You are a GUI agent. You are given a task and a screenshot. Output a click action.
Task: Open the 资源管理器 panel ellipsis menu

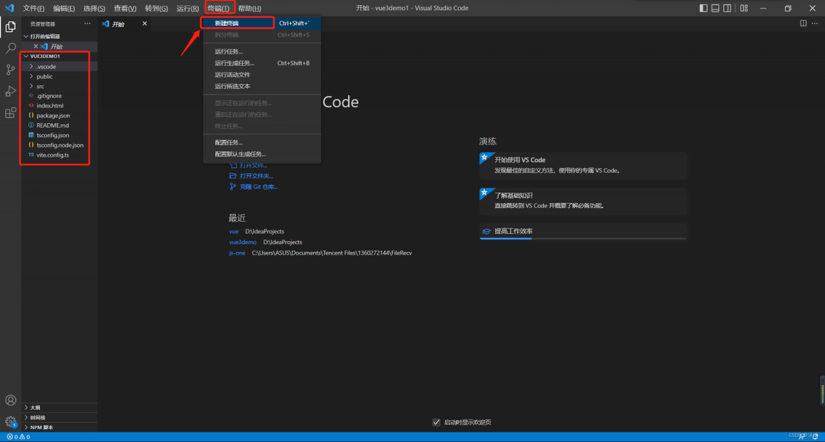88,24
